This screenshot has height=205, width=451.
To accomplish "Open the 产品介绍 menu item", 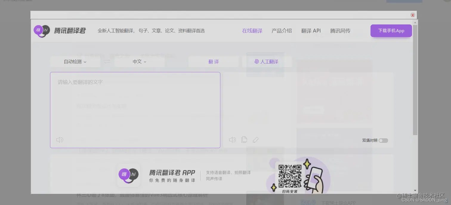I will (282, 31).
